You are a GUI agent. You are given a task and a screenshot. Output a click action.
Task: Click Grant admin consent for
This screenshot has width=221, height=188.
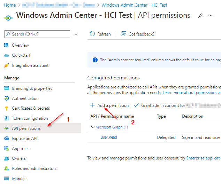(163, 105)
